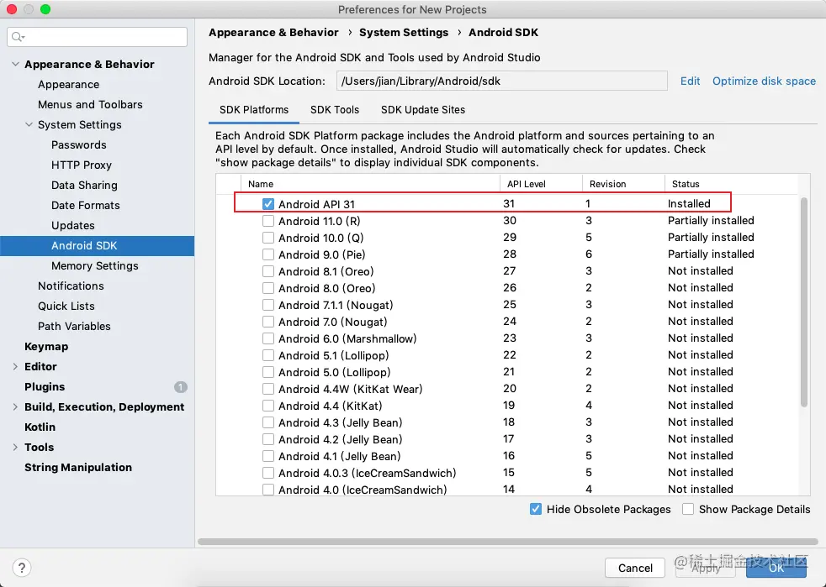Select Android SDK in the sidebar
The width and height of the screenshot is (826, 587).
(97, 246)
